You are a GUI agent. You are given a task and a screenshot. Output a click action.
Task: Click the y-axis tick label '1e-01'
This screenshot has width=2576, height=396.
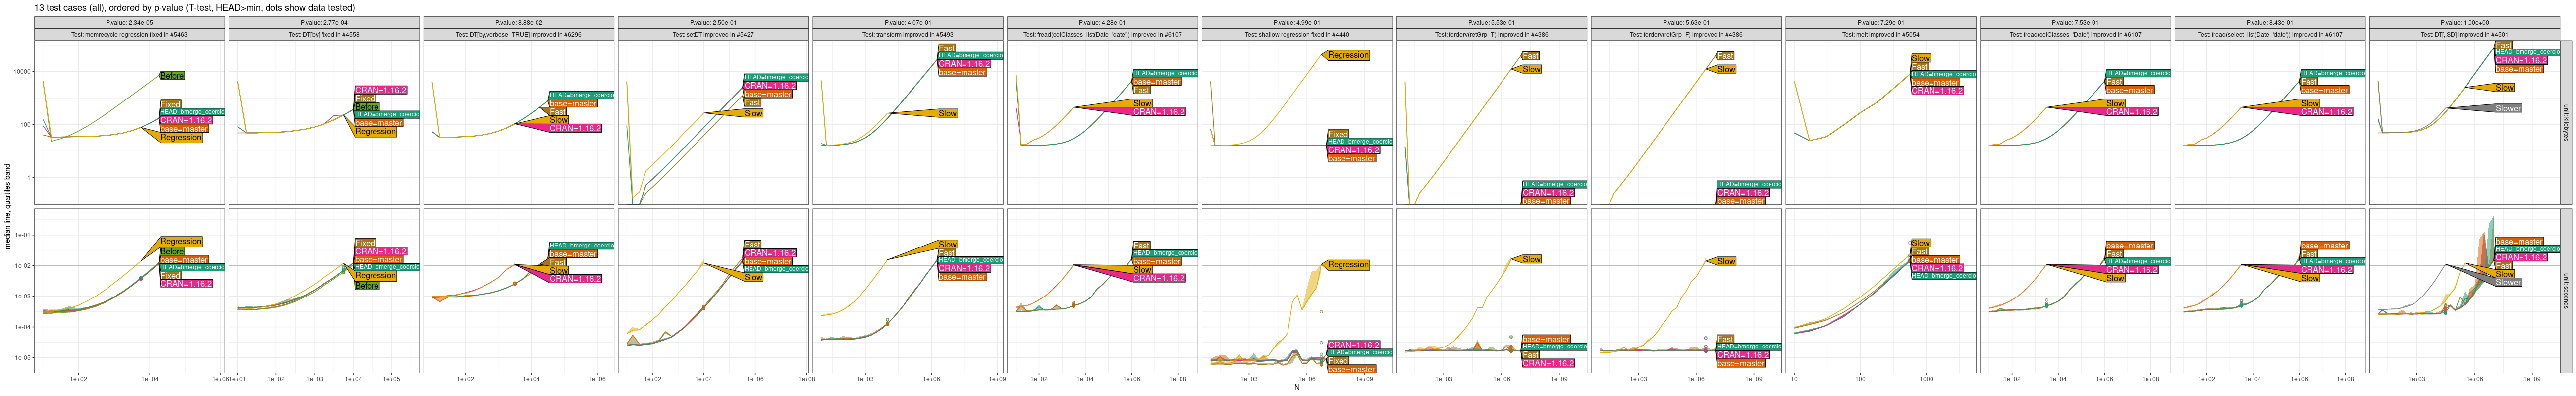pos(21,235)
